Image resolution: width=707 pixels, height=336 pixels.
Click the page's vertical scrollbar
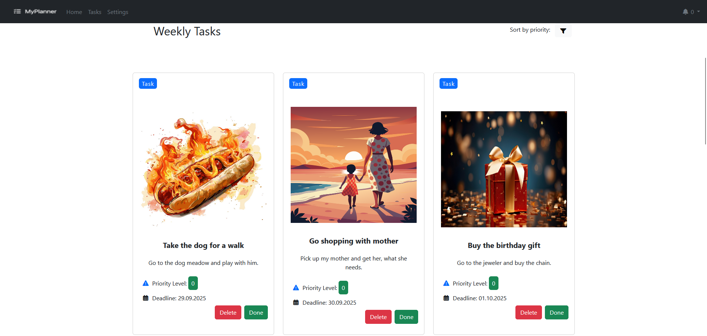tap(705, 101)
